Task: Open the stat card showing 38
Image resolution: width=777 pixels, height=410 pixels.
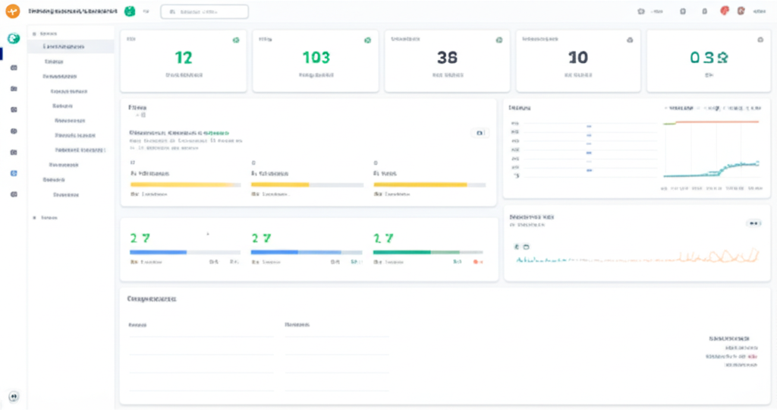Action: pos(447,61)
